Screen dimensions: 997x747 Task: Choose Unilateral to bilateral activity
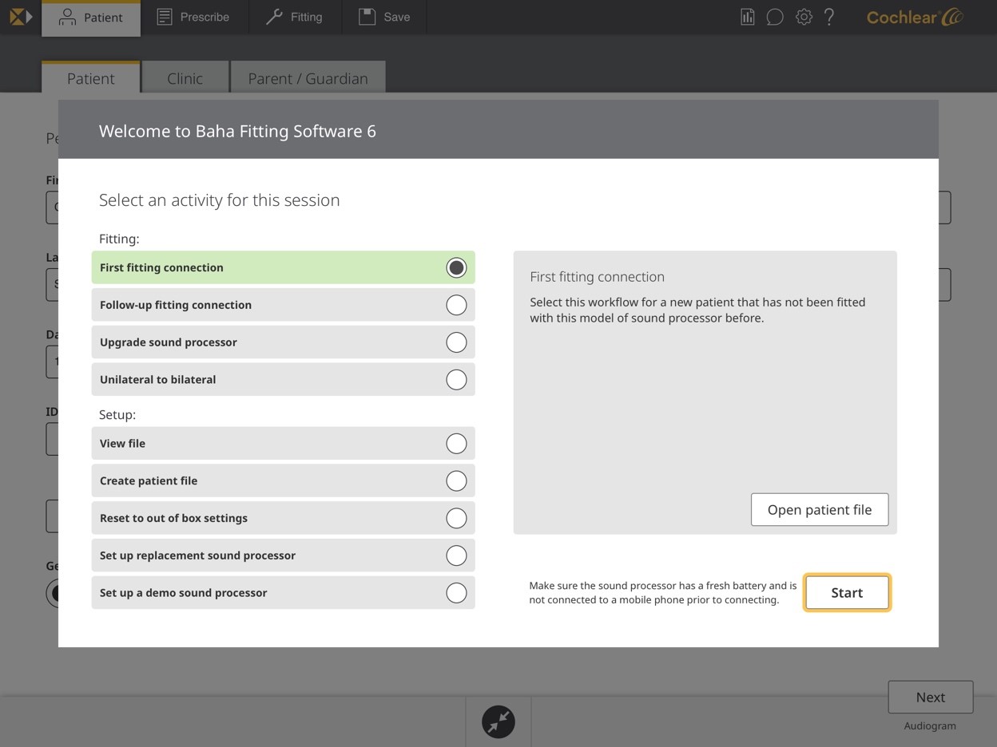[x=455, y=380]
